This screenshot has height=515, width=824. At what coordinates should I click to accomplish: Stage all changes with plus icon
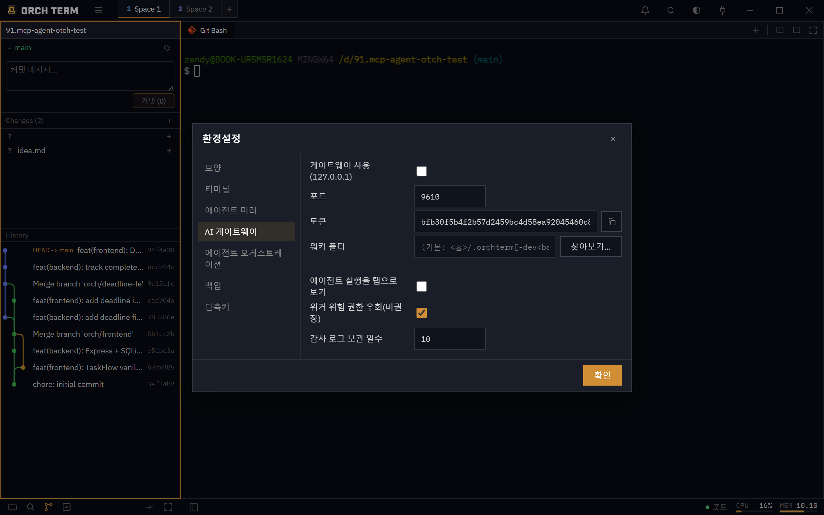coord(169,121)
